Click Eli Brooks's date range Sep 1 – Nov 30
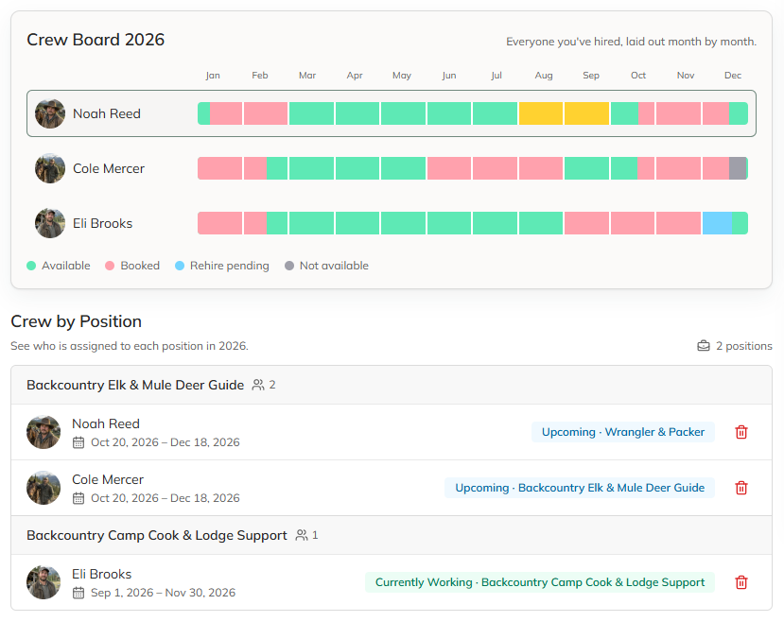 163,593
